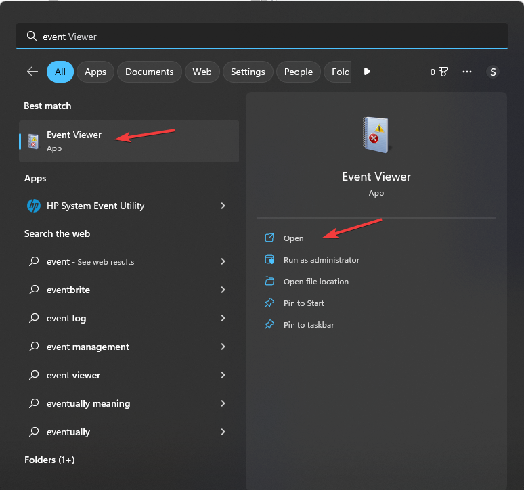The image size is (524, 490).
Task: Select the 'event management' web suggestion
Action: pos(129,347)
